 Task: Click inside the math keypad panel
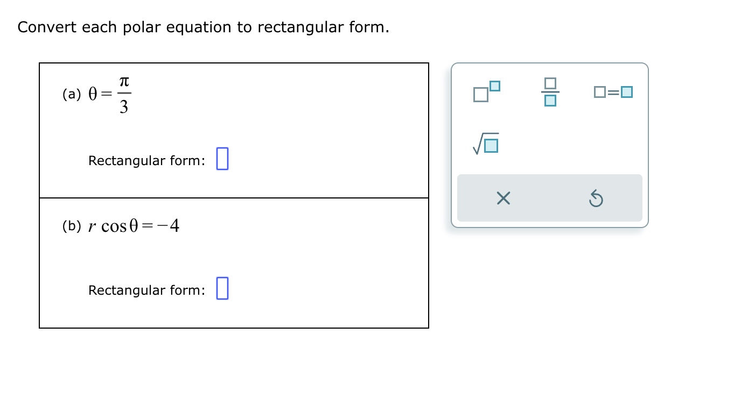549,145
